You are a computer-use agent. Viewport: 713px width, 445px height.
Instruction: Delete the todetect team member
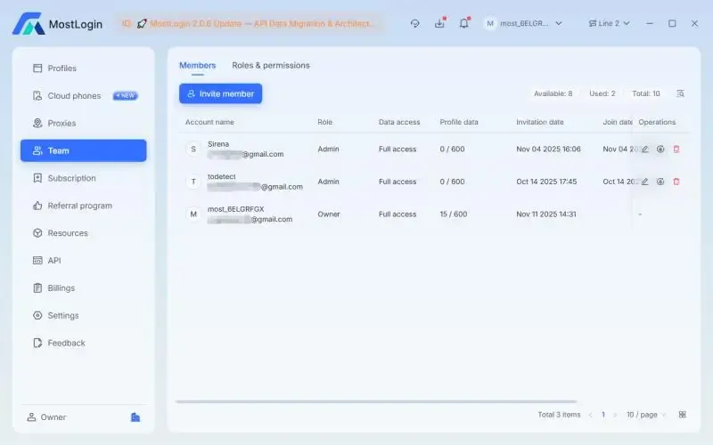click(x=676, y=182)
